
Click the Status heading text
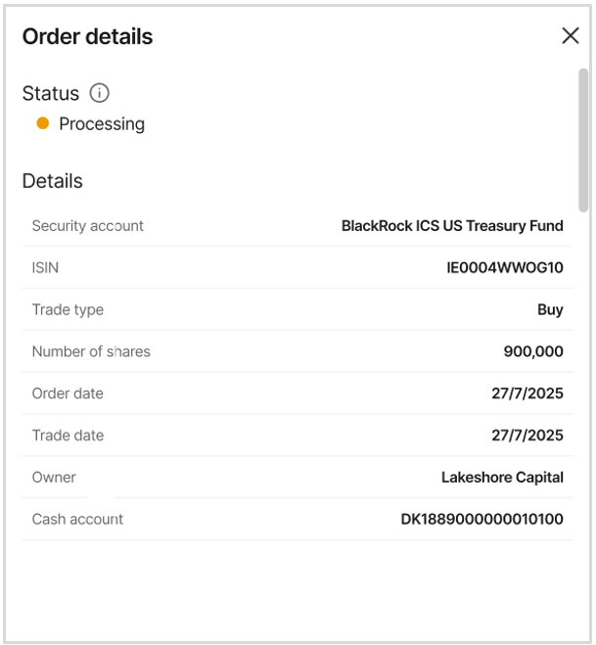[51, 93]
